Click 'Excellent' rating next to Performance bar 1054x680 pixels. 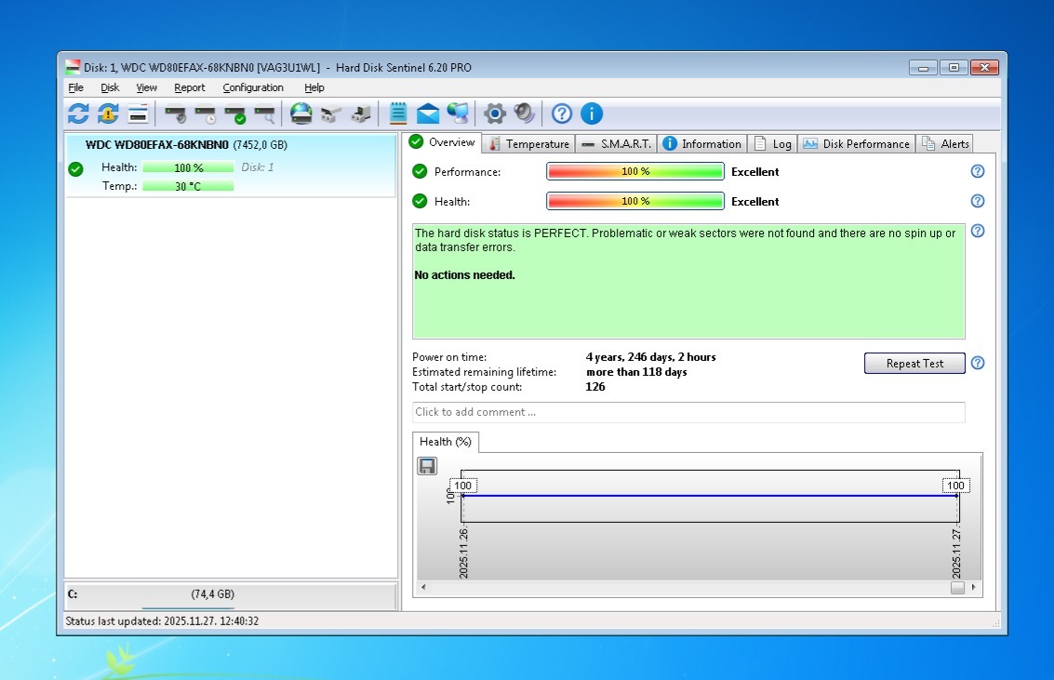tap(754, 171)
